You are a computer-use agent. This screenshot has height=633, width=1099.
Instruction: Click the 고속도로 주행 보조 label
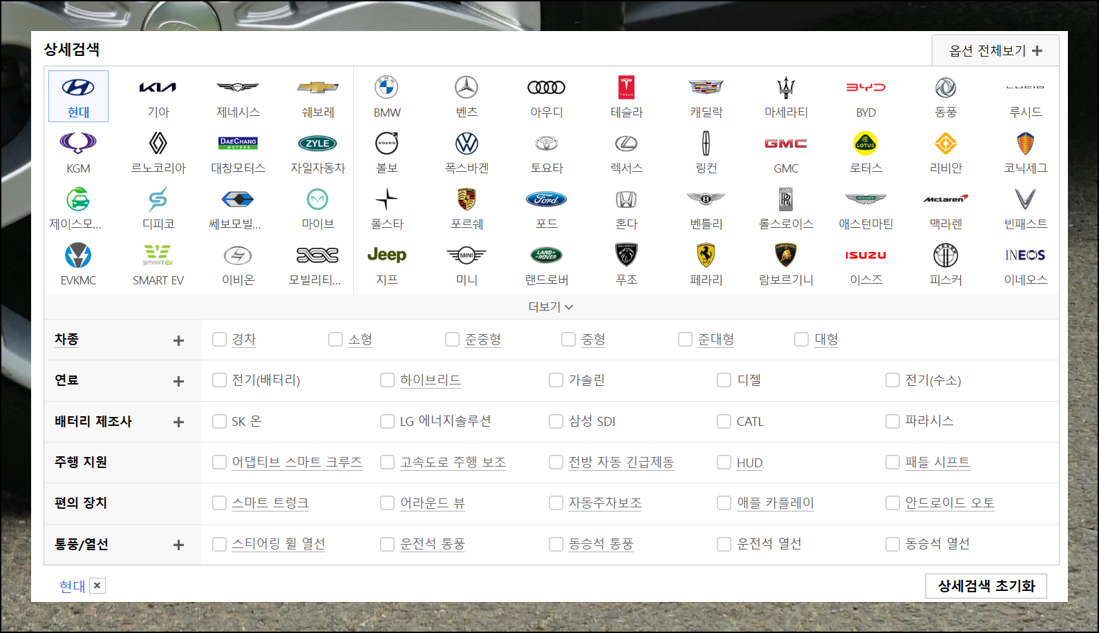[x=453, y=462]
